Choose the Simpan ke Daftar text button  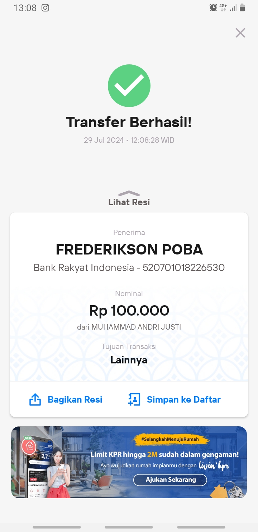pos(184,399)
